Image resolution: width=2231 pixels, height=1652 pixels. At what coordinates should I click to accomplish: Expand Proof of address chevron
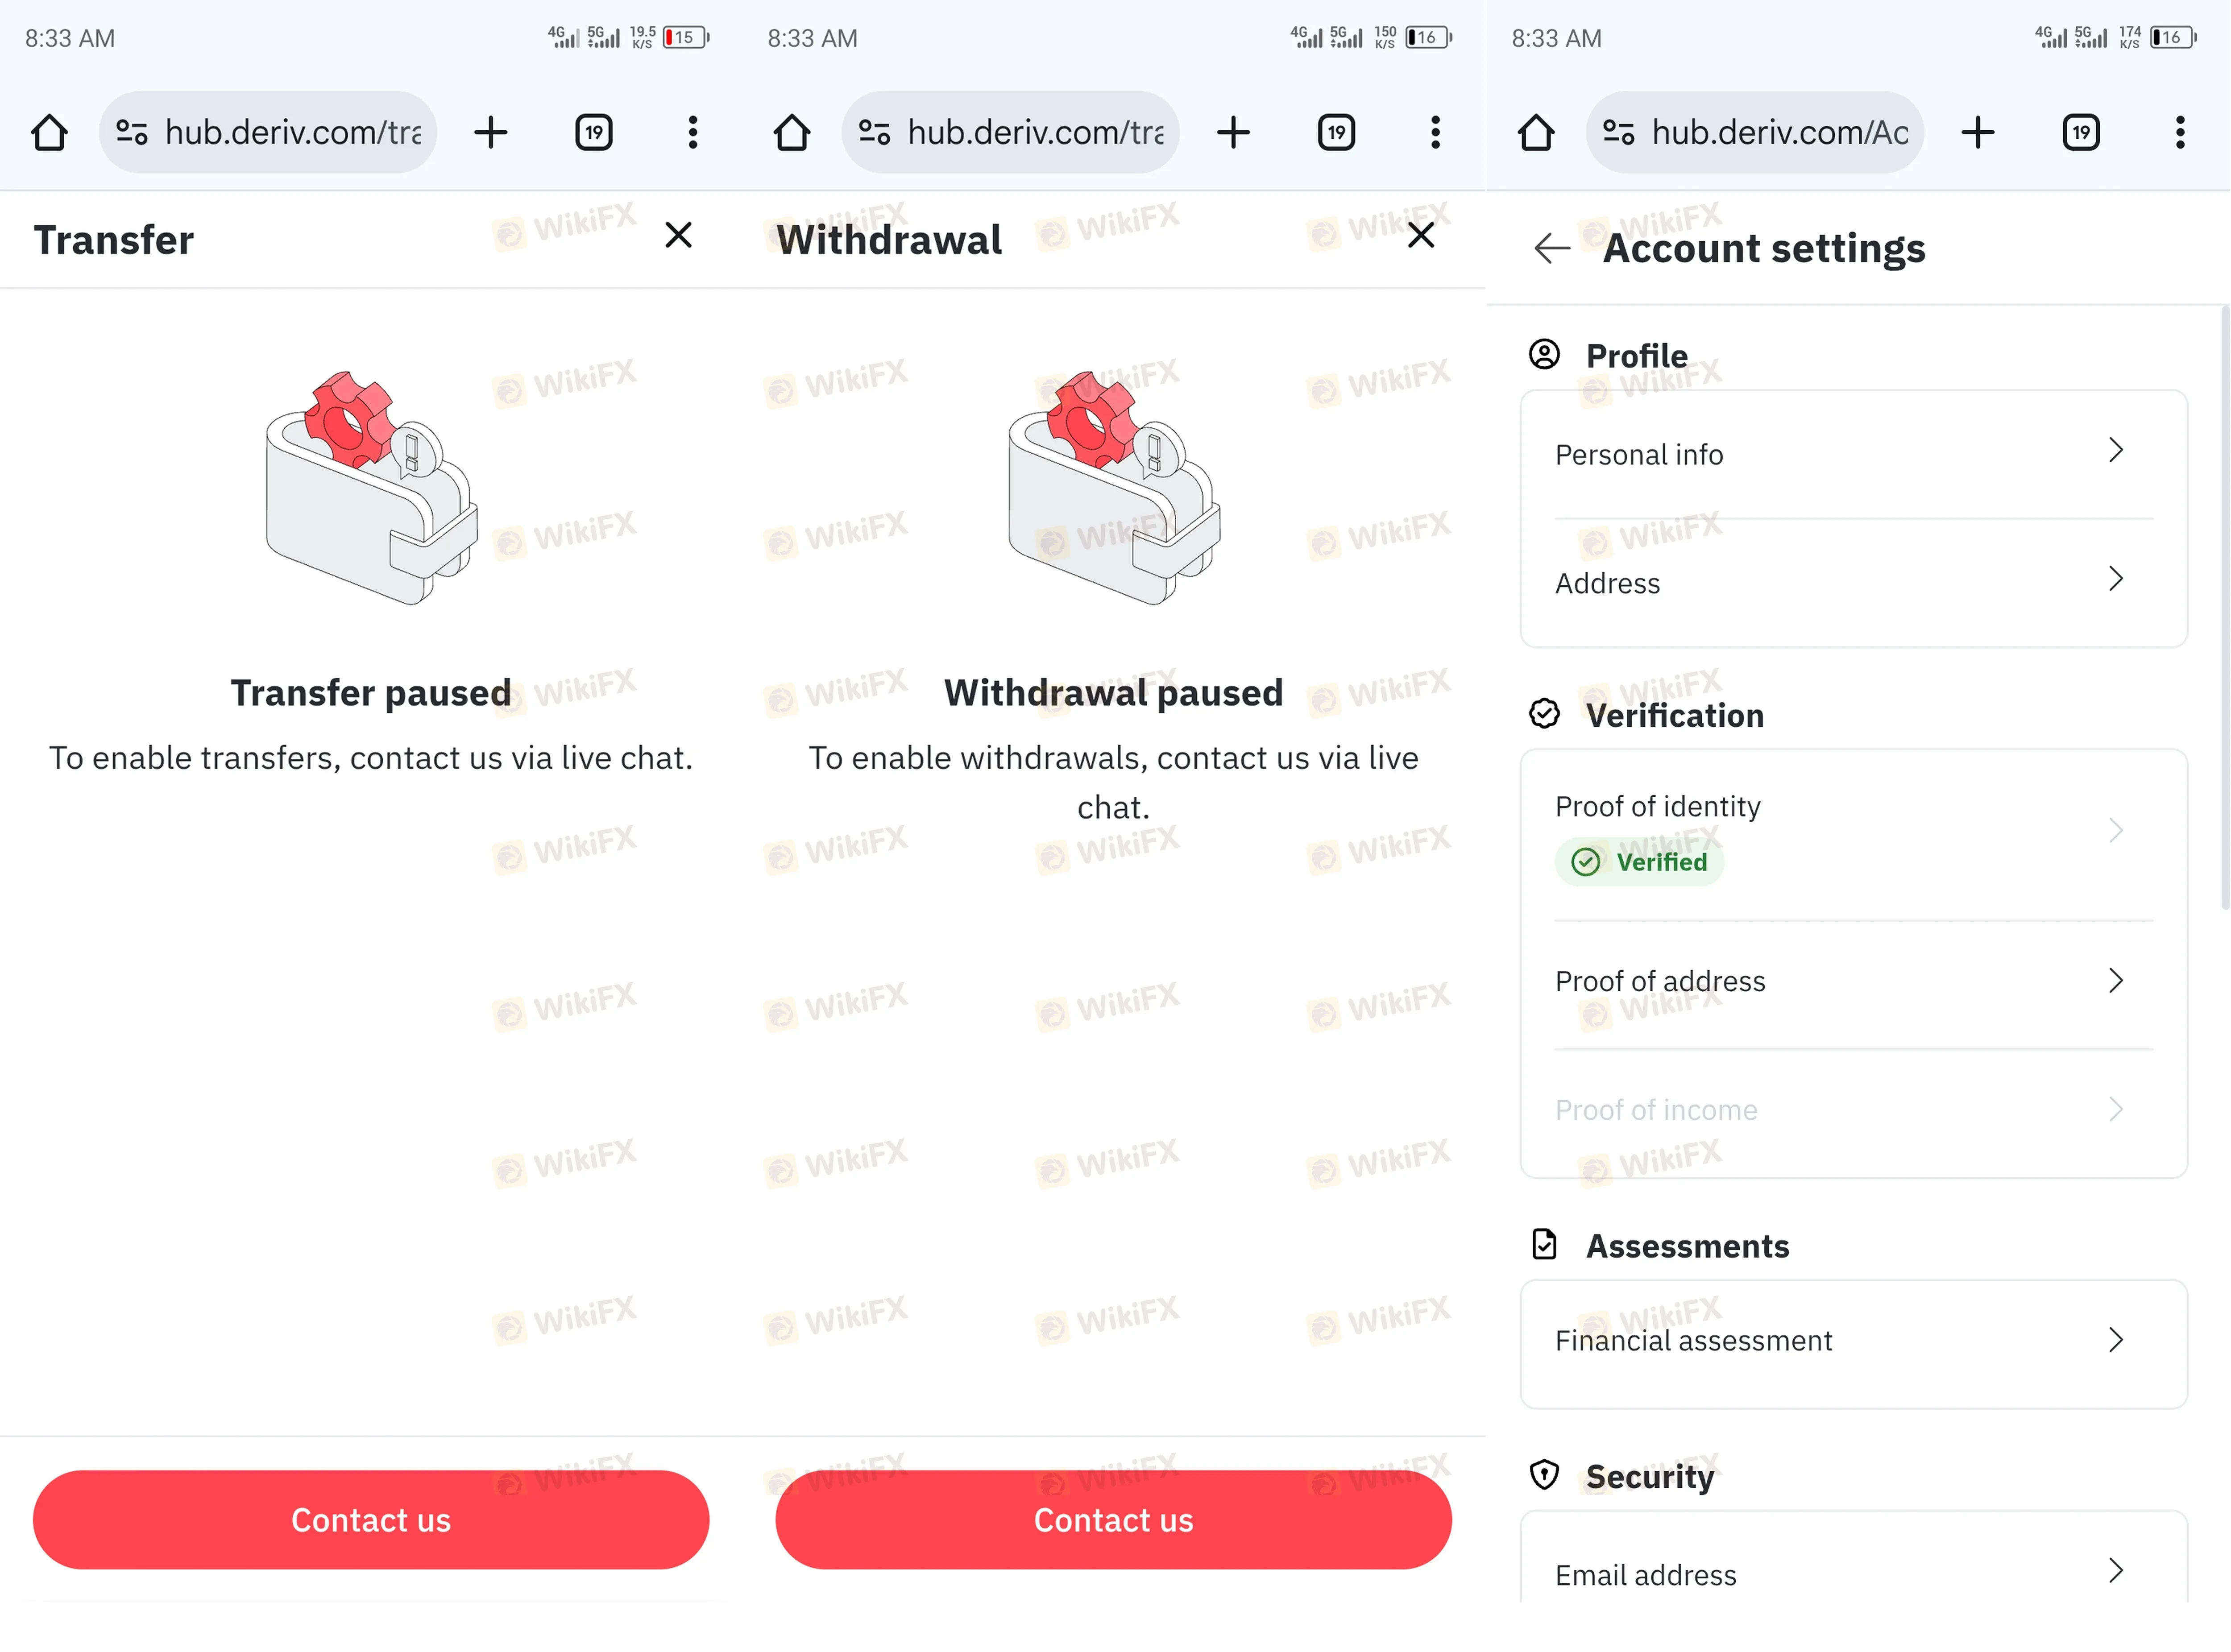tap(2115, 981)
